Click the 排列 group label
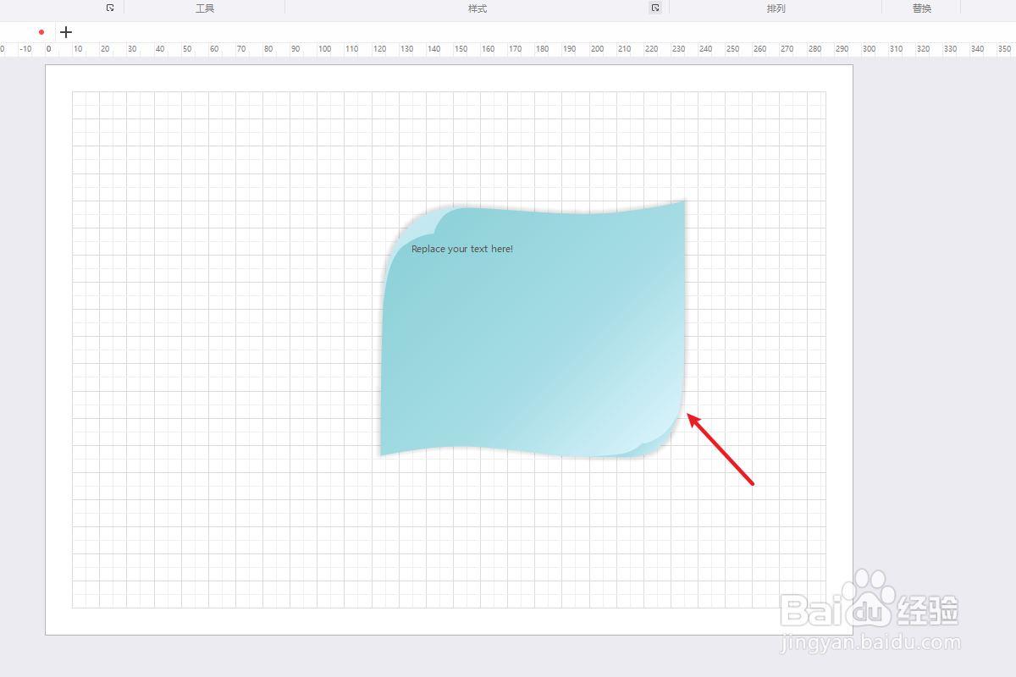 tap(776, 8)
